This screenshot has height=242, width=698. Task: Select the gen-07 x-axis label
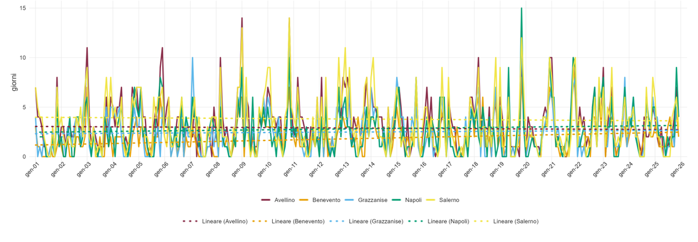[187, 169]
